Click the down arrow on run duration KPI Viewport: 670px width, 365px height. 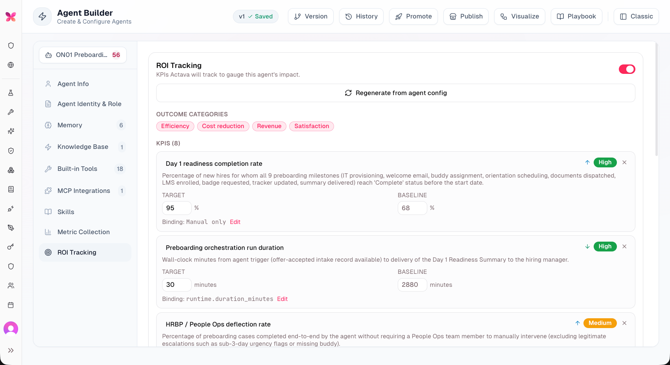pyautogui.click(x=587, y=246)
